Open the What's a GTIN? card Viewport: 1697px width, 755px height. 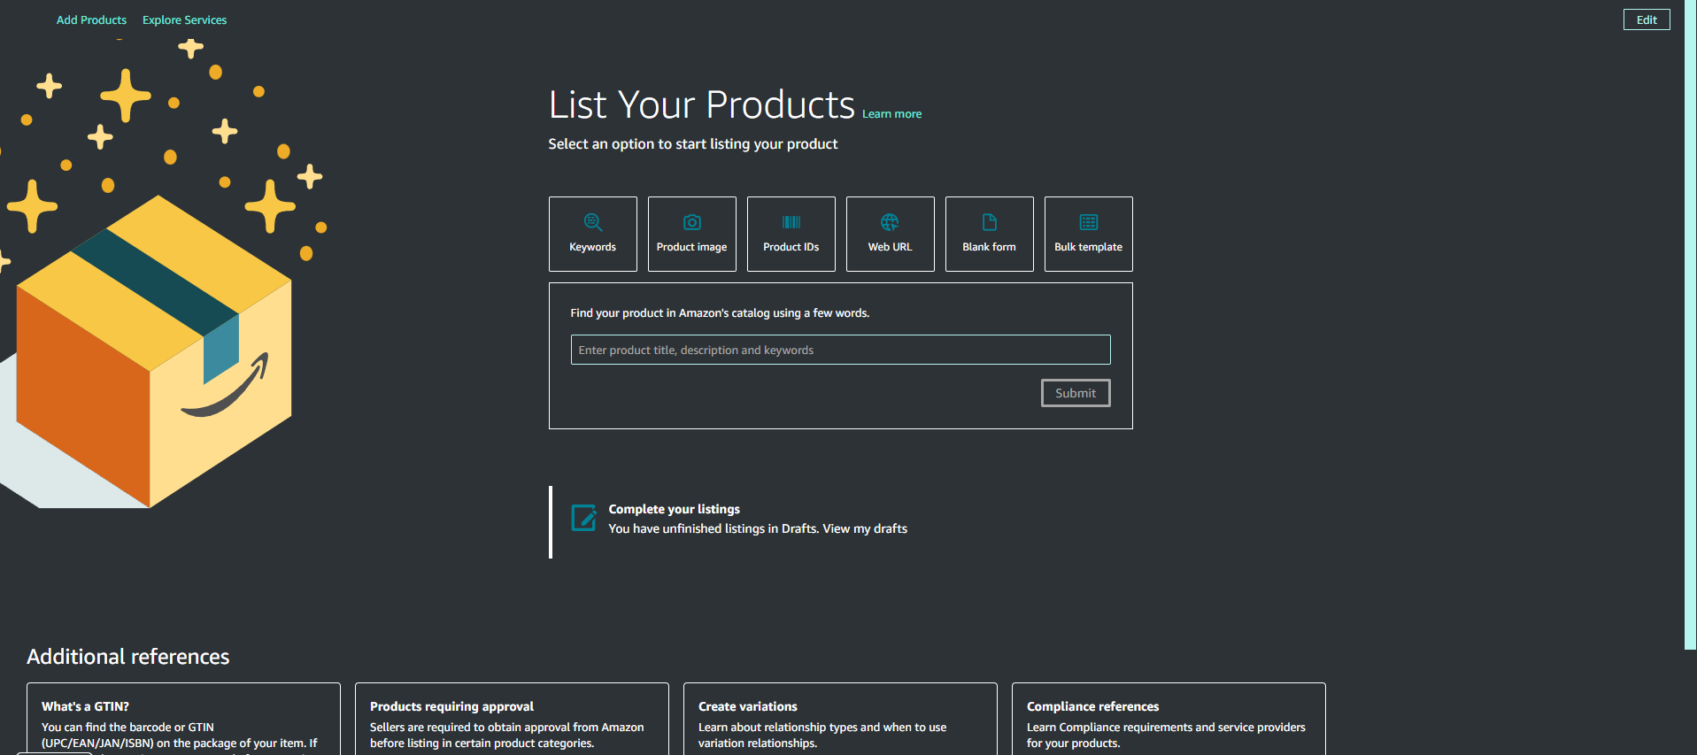(183, 719)
